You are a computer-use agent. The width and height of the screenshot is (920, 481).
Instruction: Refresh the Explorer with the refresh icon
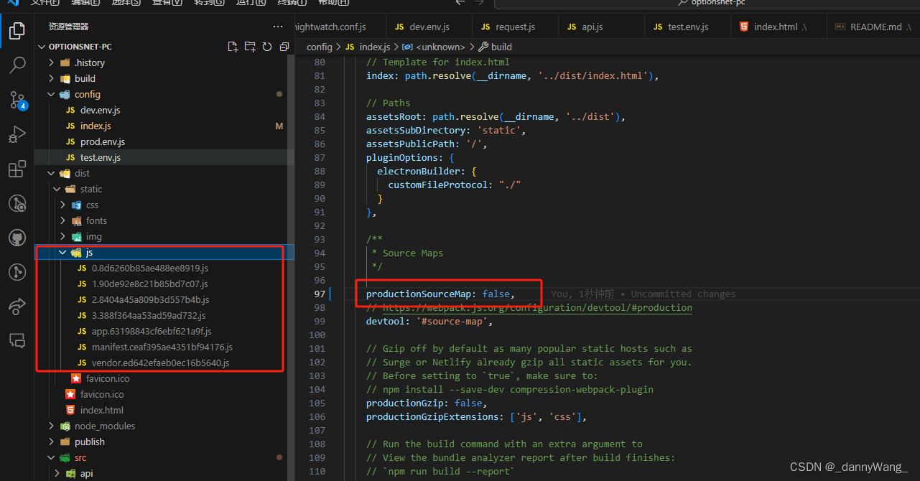(x=266, y=45)
